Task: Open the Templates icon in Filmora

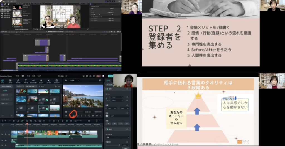Action: pyautogui.click(x=56, y=81)
